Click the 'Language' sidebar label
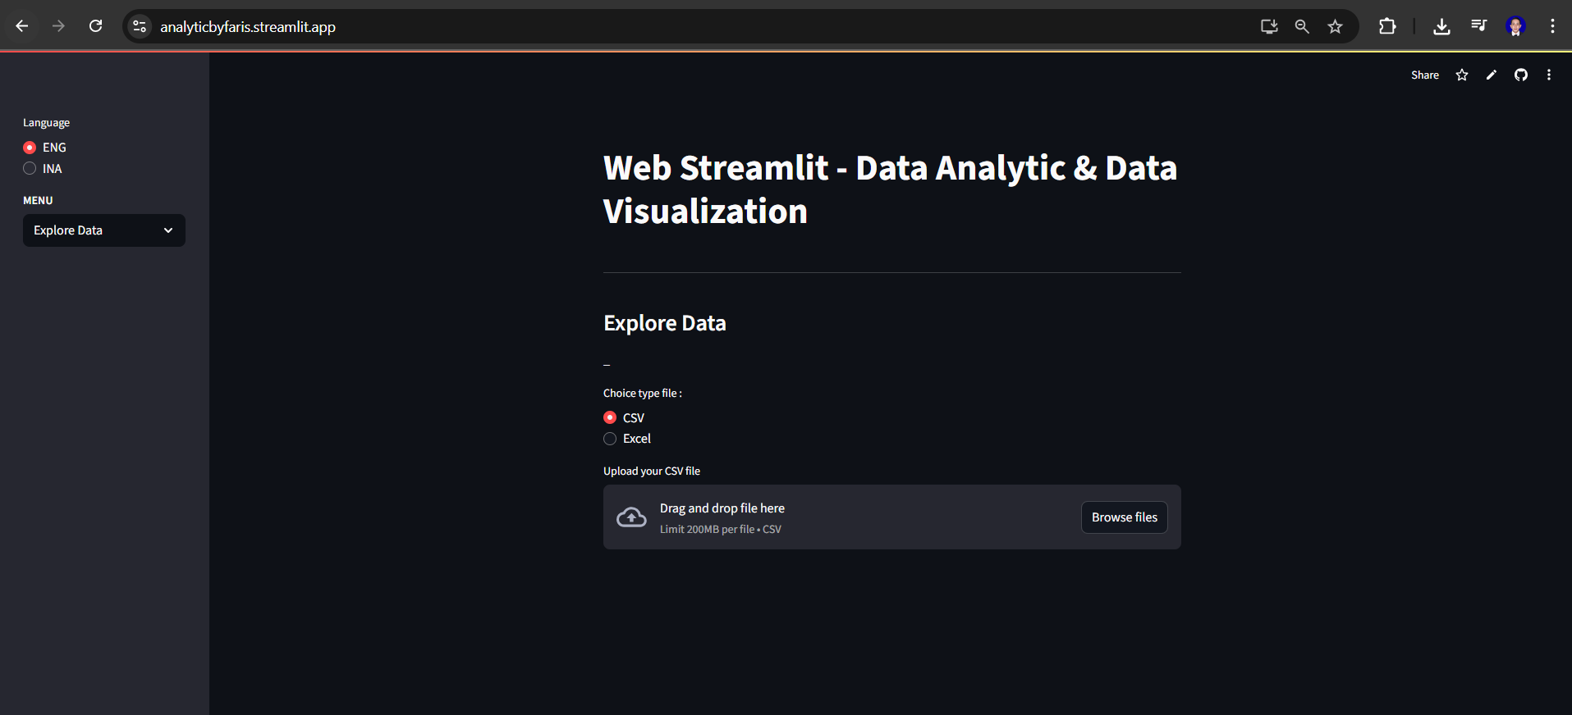This screenshot has height=715, width=1572. click(x=46, y=123)
